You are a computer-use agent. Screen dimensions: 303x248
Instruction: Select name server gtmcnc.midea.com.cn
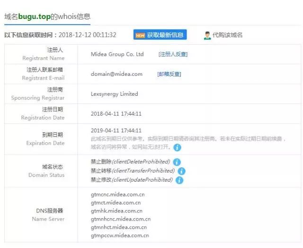point(118,194)
